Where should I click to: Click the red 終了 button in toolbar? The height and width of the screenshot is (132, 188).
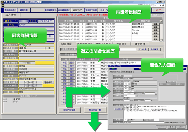pos(158,10)
